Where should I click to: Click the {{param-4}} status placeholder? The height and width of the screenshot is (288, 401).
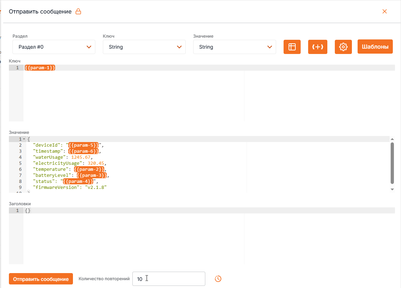(x=78, y=181)
